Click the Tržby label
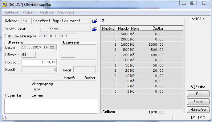212x122 pixels. click(x=36, y=89)
